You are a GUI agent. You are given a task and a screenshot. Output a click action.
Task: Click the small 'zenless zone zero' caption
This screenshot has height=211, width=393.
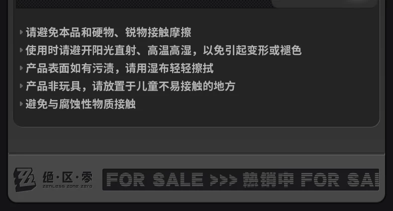click(68, 187)
